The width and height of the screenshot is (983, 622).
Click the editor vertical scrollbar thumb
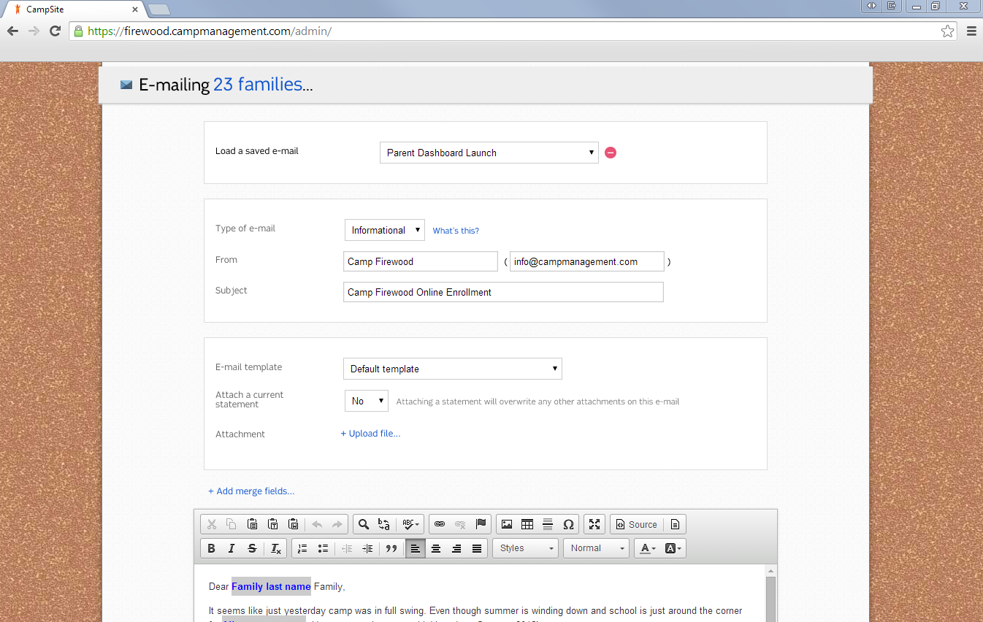point(770,599)
